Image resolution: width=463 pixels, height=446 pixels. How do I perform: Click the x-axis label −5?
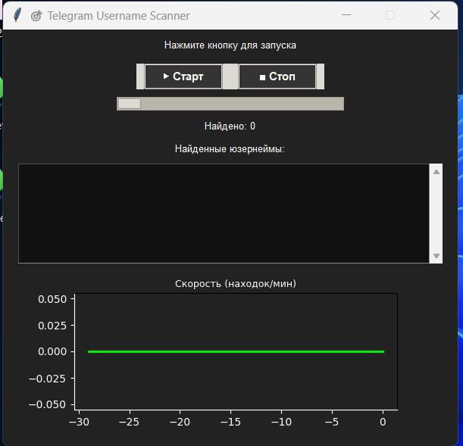[x=332, y=422]
